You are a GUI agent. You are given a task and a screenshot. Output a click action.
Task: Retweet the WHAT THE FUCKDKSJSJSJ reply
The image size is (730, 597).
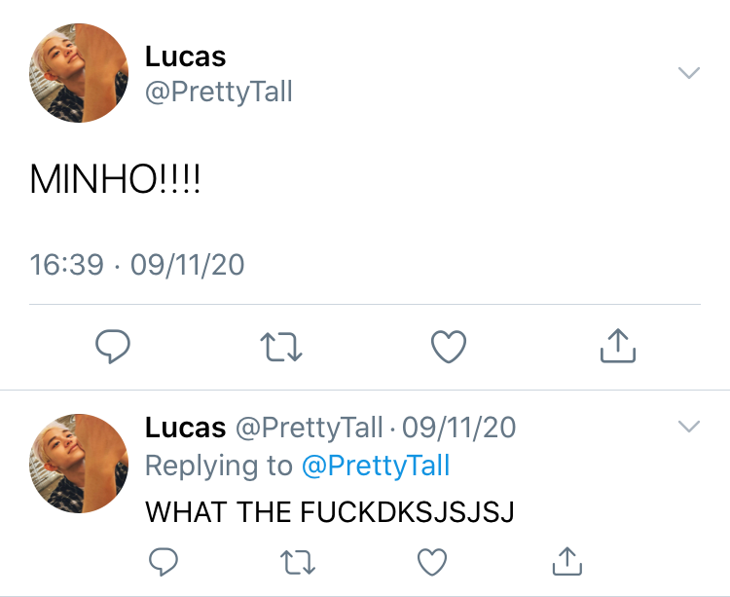click(x=298, y=562)
